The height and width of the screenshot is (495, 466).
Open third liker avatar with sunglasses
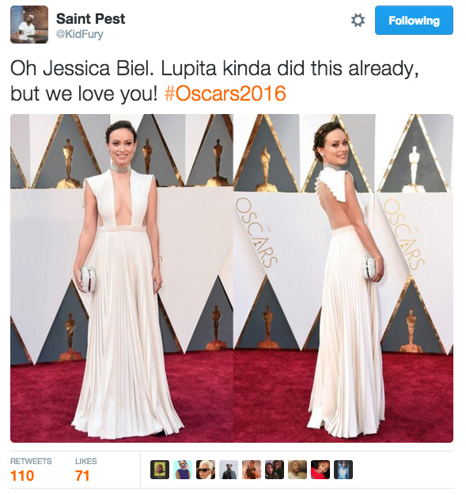point(206,470)
